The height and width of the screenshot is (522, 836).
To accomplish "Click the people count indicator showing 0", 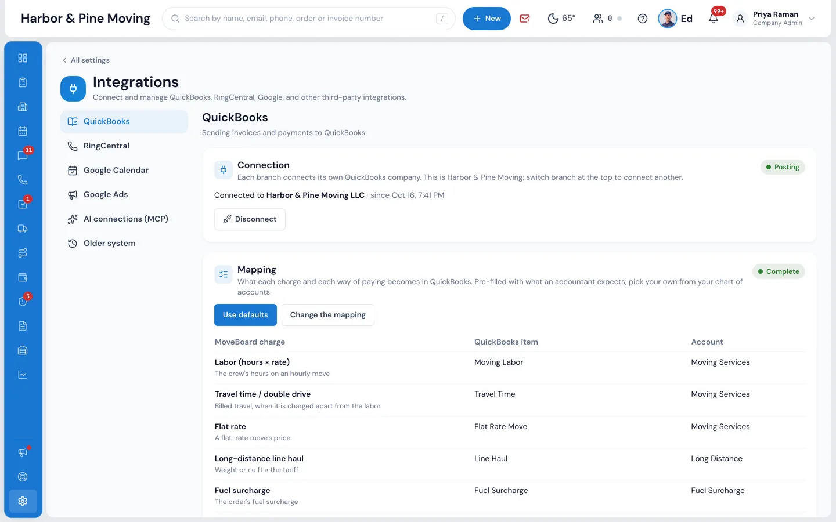I will tap(607, 19).
